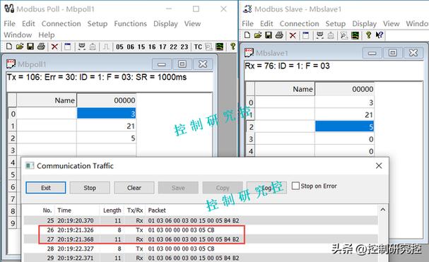
Task: Click Exit button in Communication Traffic
Action: [46, 188]
